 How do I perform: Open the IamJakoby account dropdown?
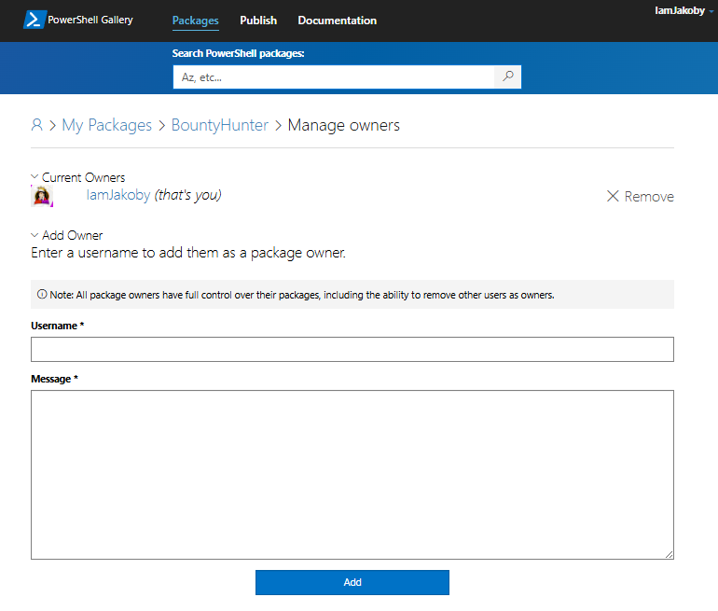tap(683, 10)
